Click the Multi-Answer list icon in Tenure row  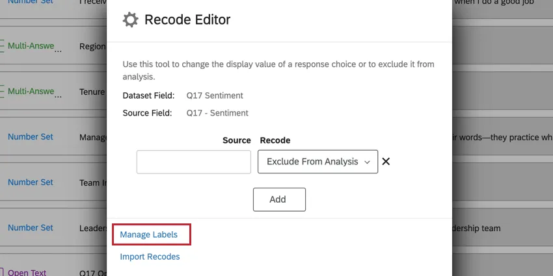click(x=3, y=92)
